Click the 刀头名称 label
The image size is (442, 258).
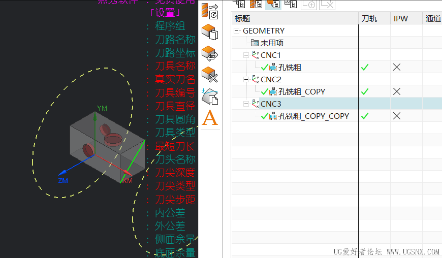(175, 159)
